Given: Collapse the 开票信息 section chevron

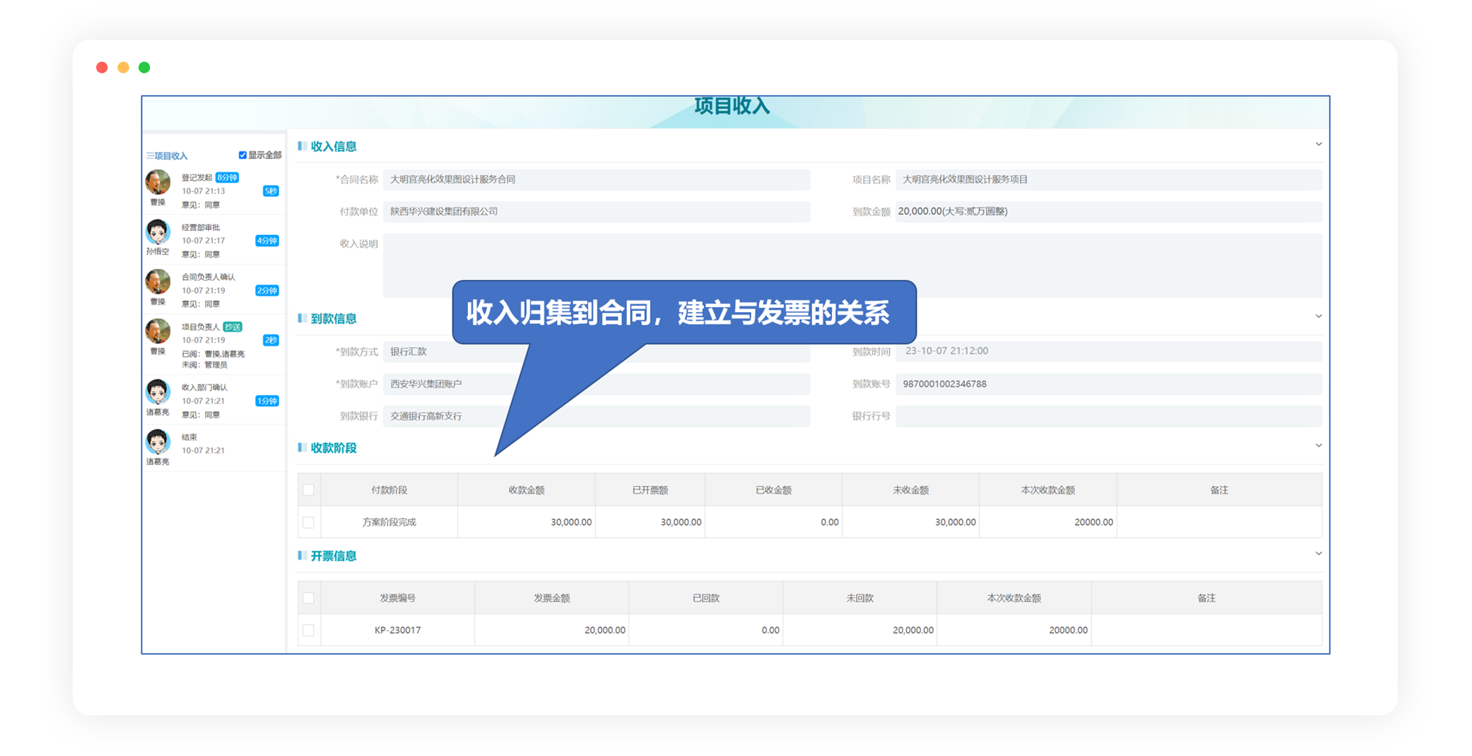Looking at the screenshot, I should (1319, 553).
